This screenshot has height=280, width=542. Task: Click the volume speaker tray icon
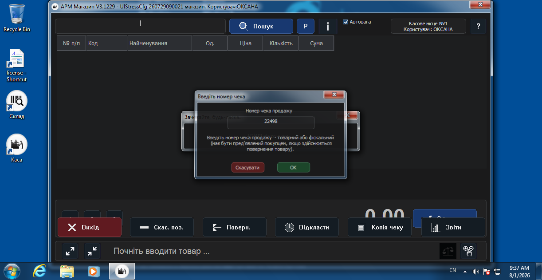click(476, 271)
